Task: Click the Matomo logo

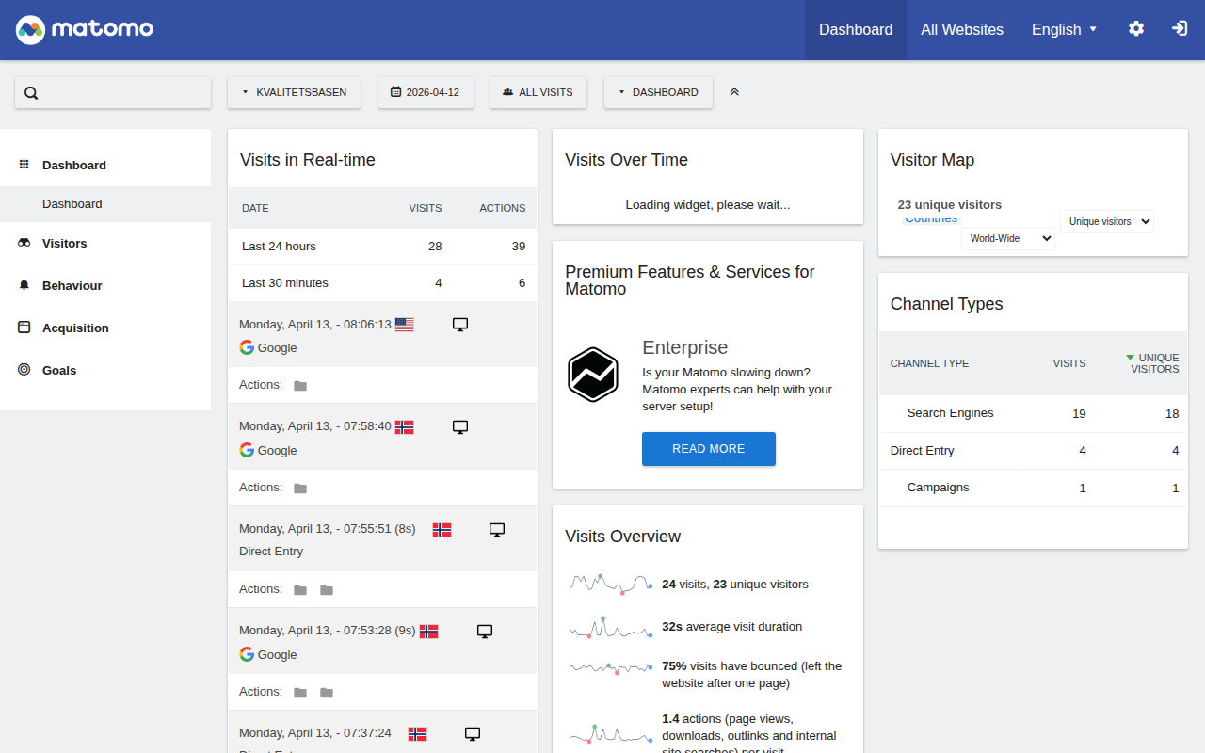Action: tap(85, 29)
